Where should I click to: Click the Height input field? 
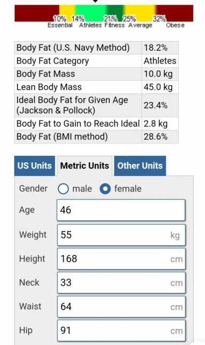click(x=121, y=259)
